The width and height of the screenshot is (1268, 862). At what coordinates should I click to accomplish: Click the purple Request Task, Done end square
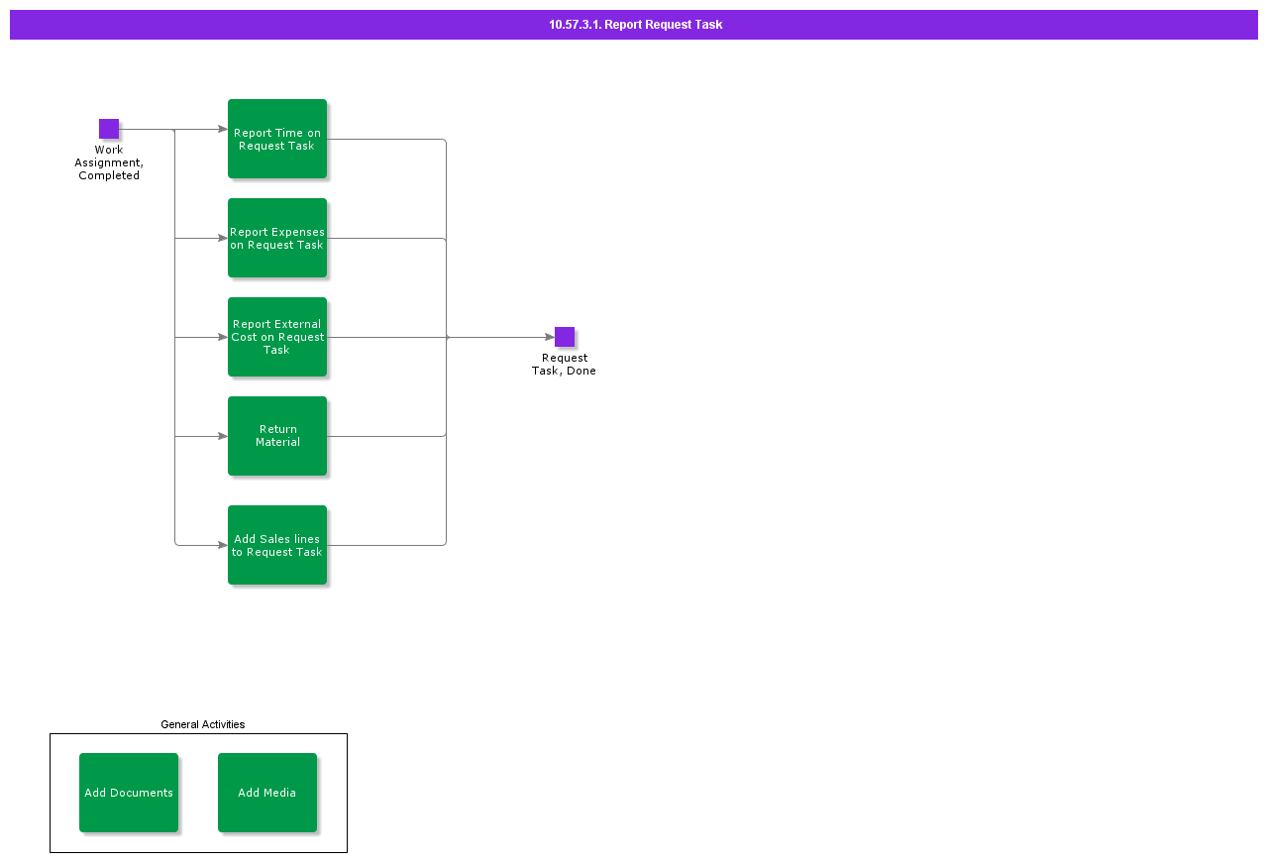(565, 337)
